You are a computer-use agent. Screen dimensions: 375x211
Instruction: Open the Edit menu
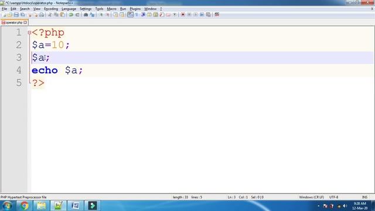(x=13, y=9)
